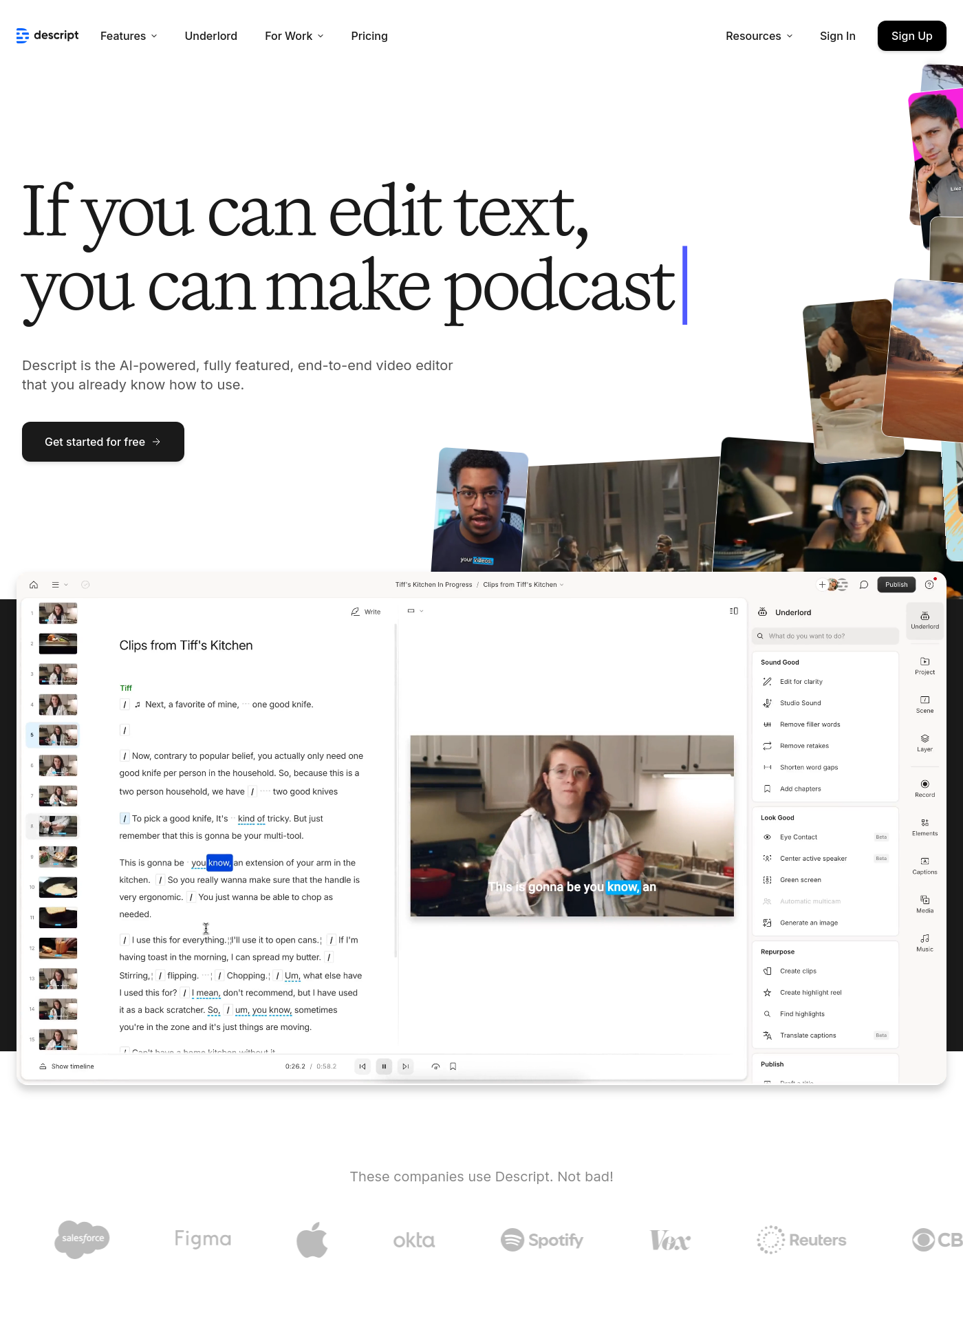963x1321 pixels.
Task: Click the playback speed loop icon
Action: (435, 1066)
